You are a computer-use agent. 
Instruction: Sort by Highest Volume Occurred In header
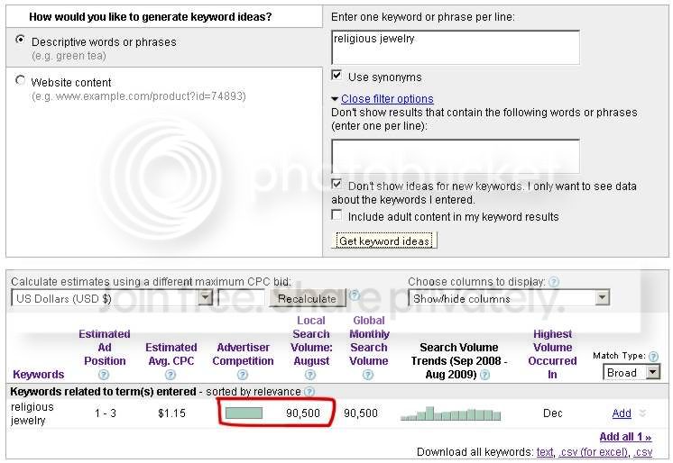[552, 354]
